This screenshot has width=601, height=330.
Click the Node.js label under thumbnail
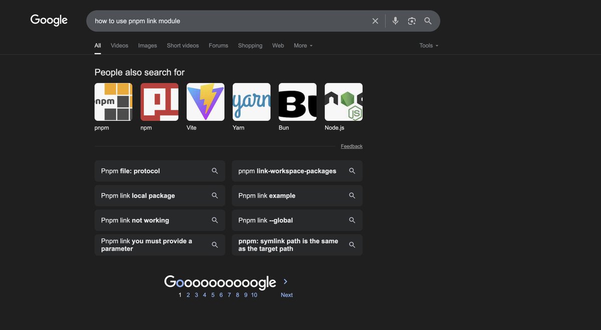click(335, 128)
